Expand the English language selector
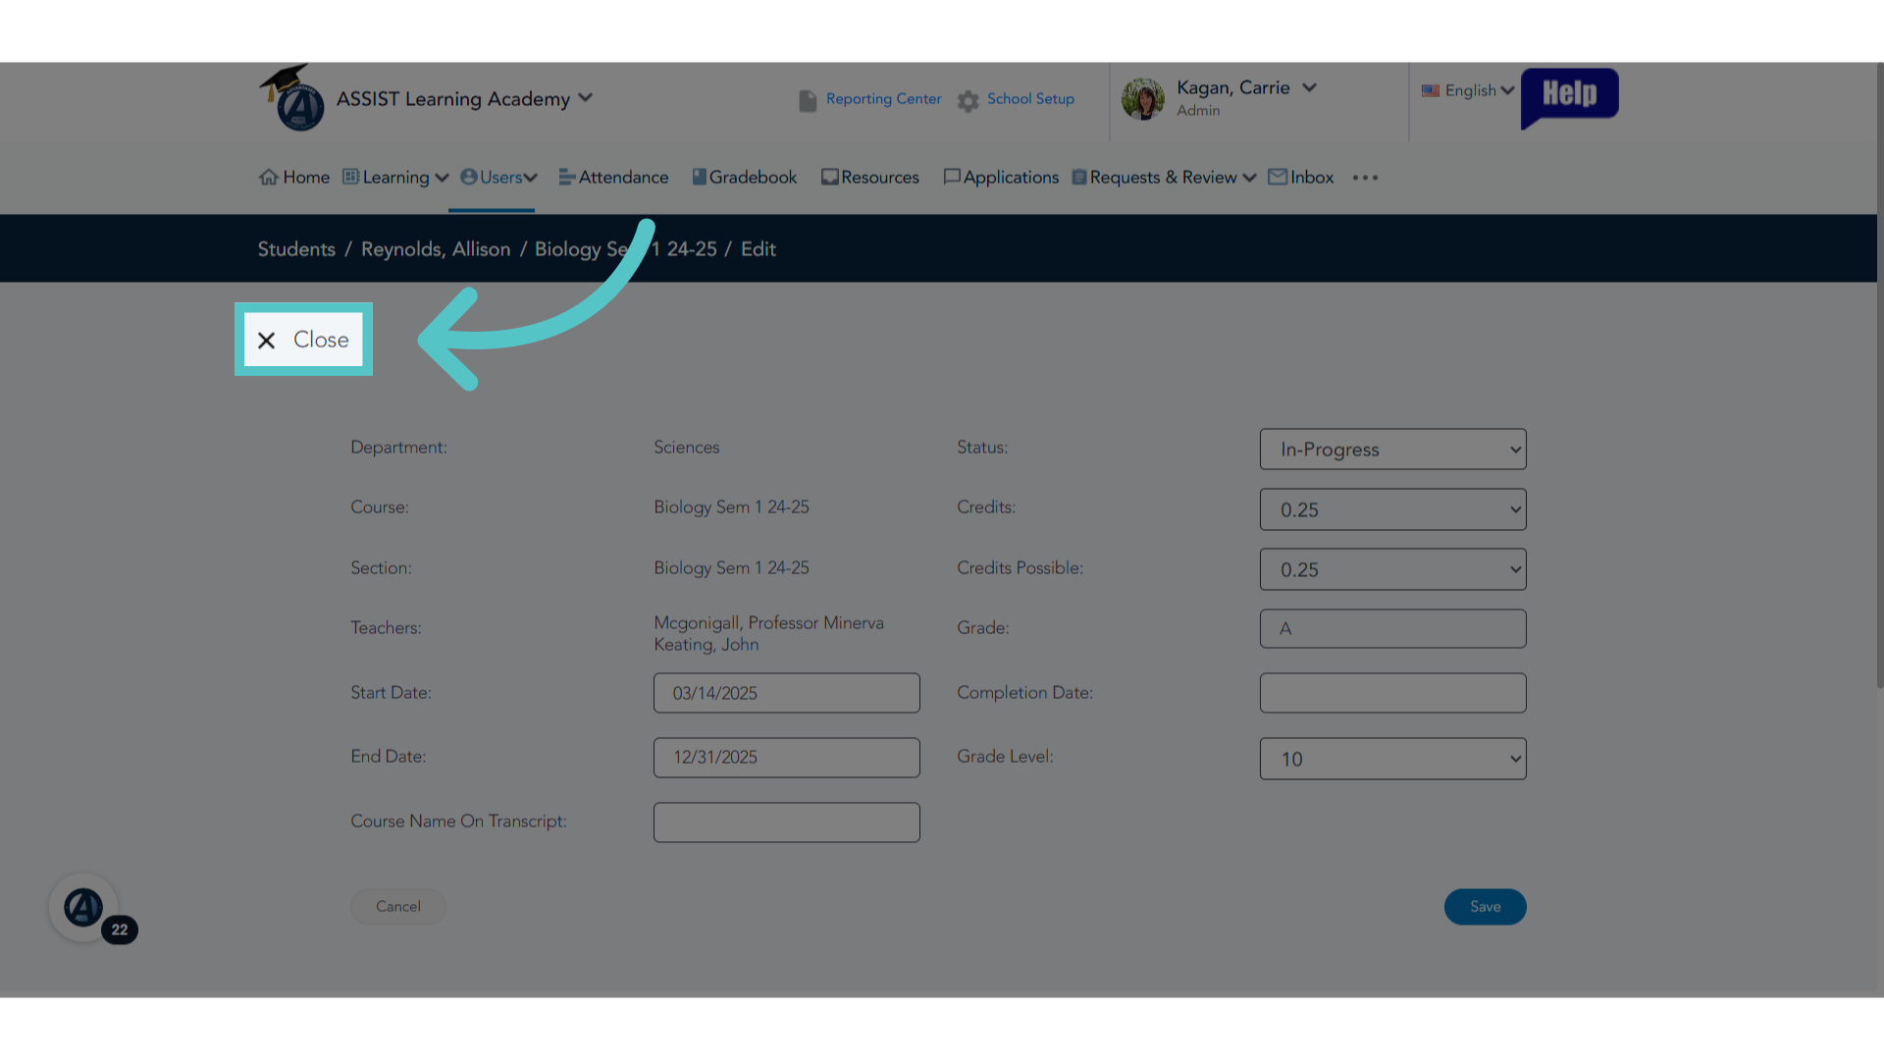 click(1468, 90)
